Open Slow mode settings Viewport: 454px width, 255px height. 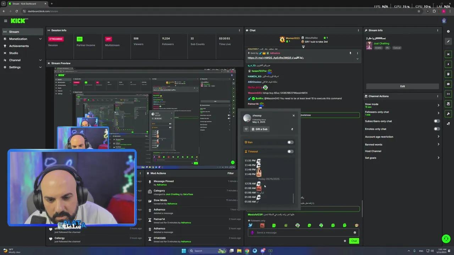[x=402, y=105]
